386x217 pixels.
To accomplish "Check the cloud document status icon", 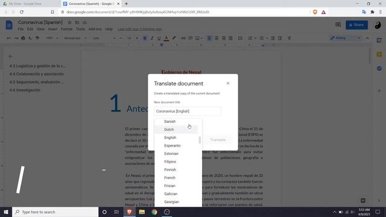I will pos(84,22).
